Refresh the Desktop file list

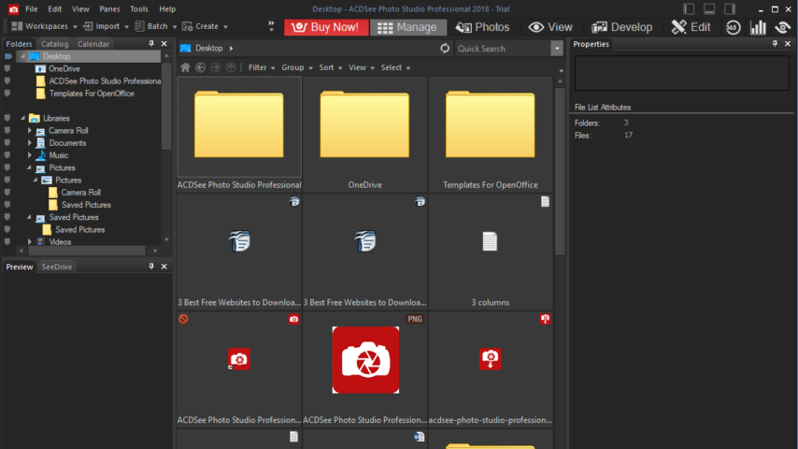445,49
